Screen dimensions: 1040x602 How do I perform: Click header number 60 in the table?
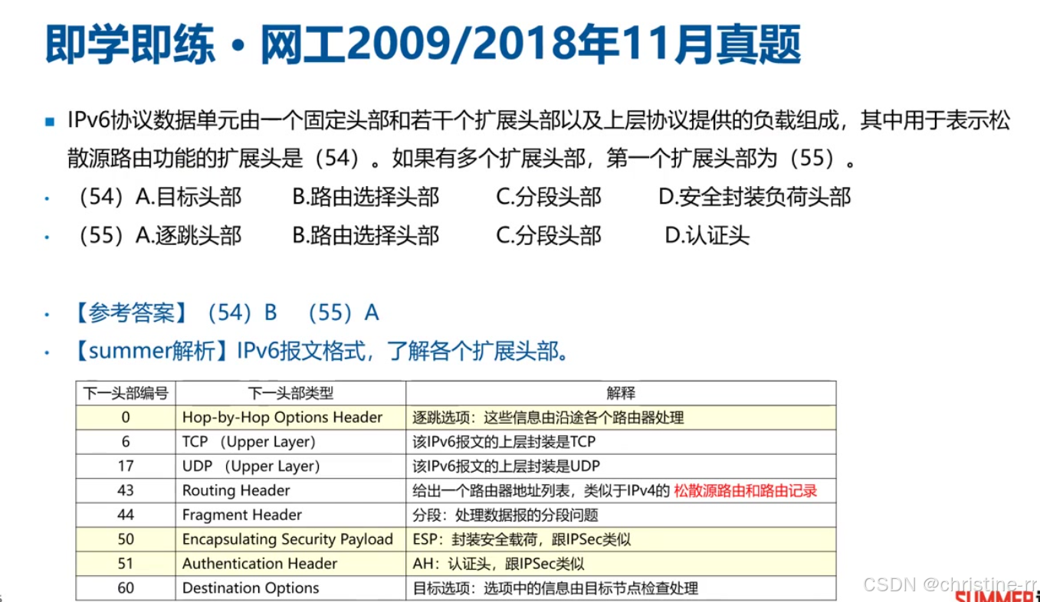coord(126,588)
